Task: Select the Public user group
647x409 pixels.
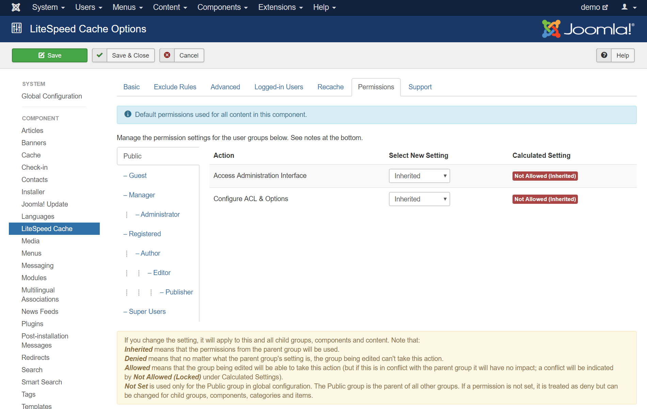Action: click(158, 156)
